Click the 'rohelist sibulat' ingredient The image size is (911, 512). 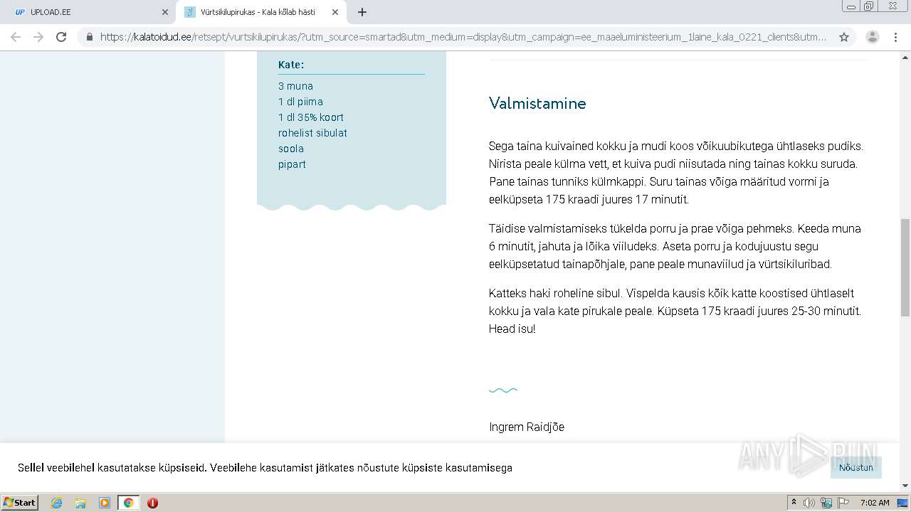coord(312,133)
